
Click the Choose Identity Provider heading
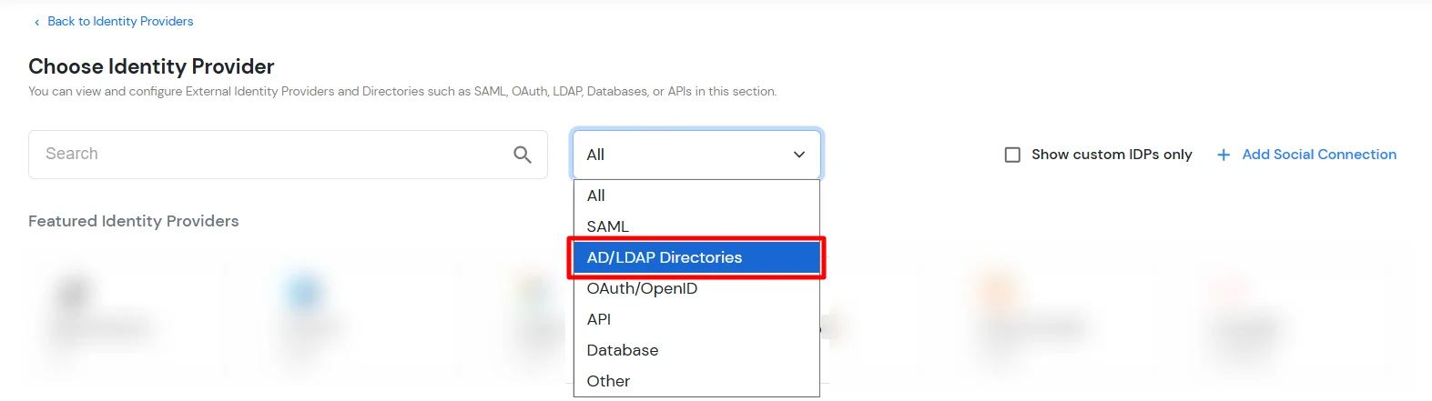point(151,66)
